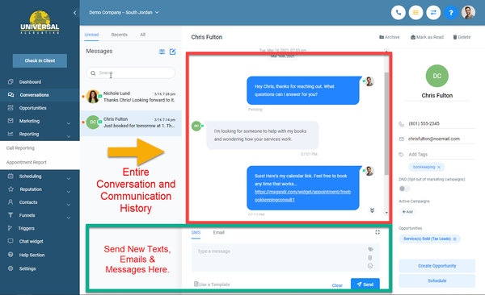Open the phone dialer icon in header
Screen dimensions: 485x295
(398, 13)
